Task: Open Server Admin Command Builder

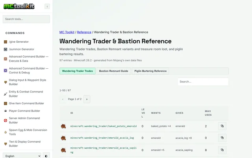Action: click(24, 120)
